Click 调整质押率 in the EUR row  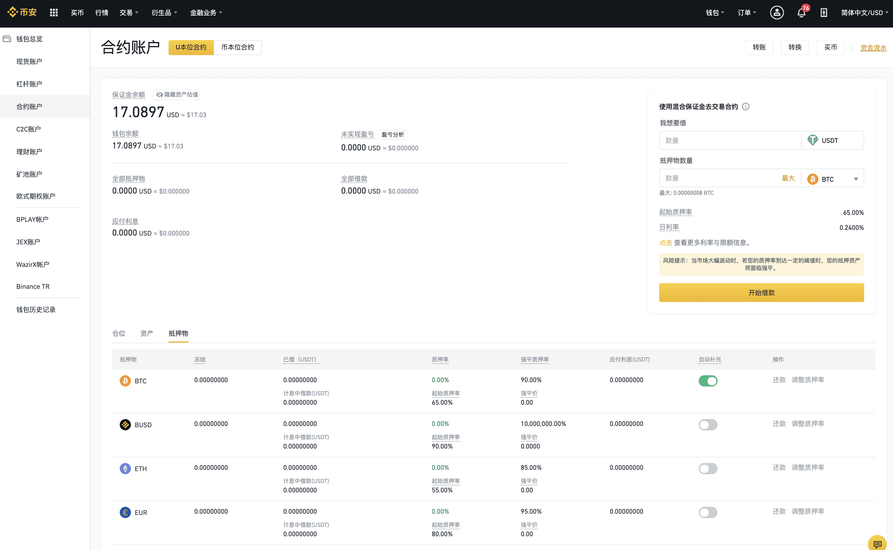click(808, 511)
